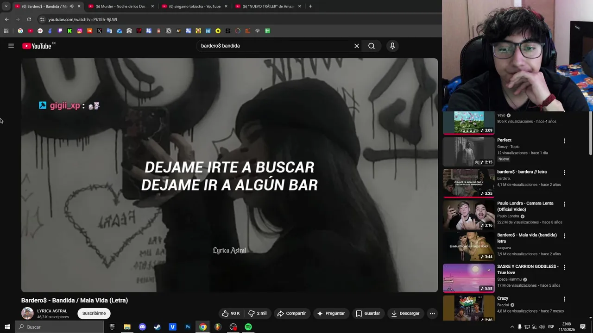Play the SASKE Y CARRION True love thumbnail
The height and width of the screenshot is (333, 593).
(x=469, y=278)
